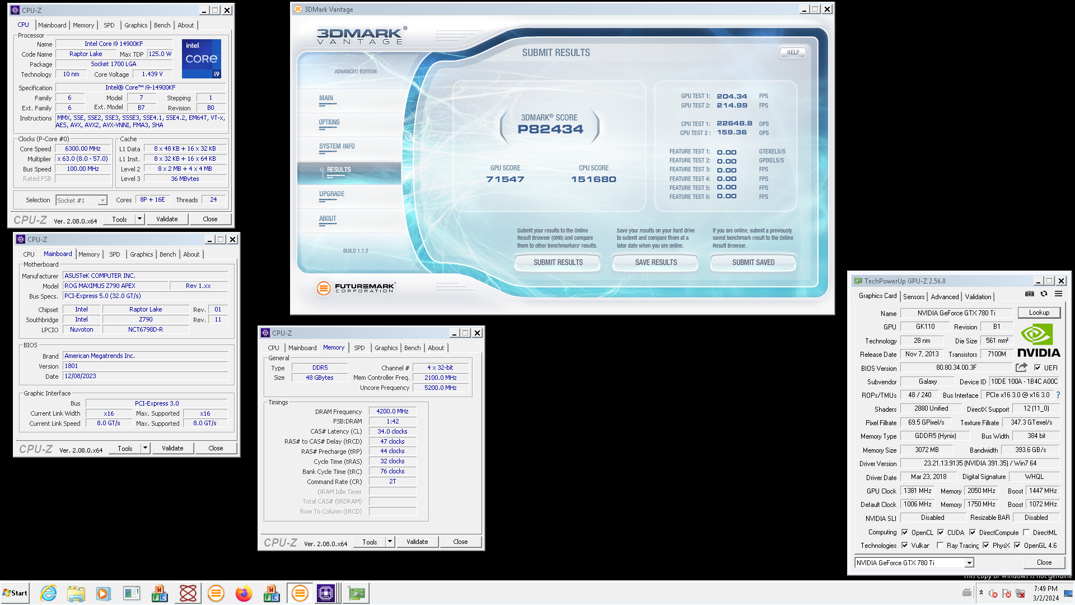Image resolution: width=1075 pixels, height=605 pixels.
Task: Click Validate in the CPU-Z Memory window
Action: [x=417, y=542]
